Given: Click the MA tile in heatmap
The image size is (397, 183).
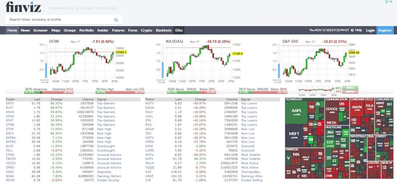Looking at the screenshot, I should point(296,154).
